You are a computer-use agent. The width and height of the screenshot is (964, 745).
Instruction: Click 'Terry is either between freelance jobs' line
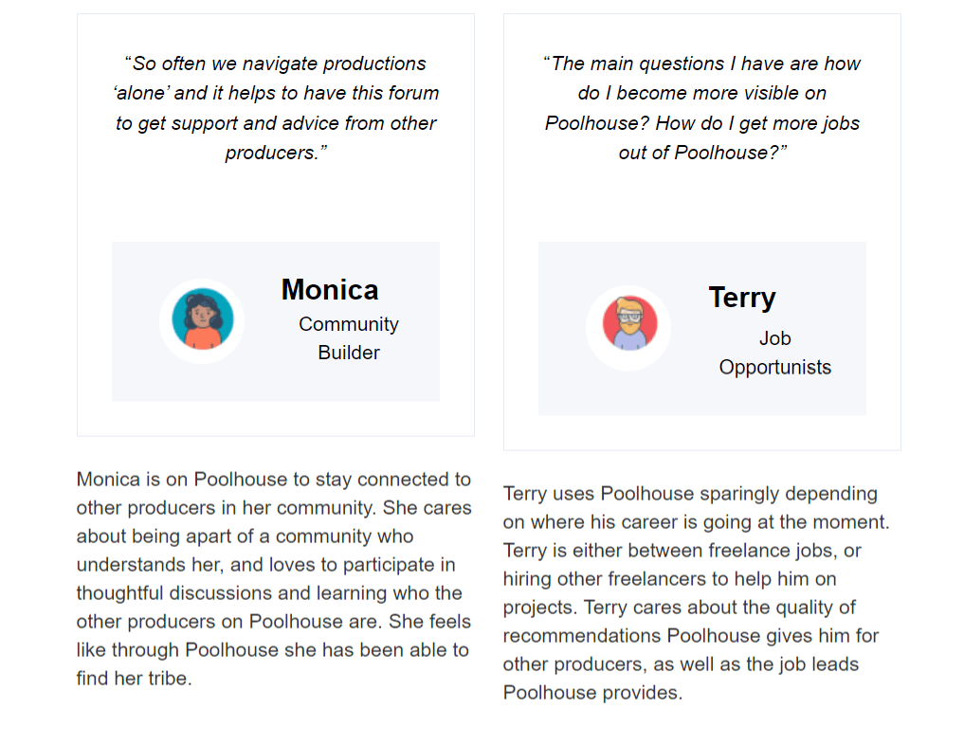click(x=682, y=550)
